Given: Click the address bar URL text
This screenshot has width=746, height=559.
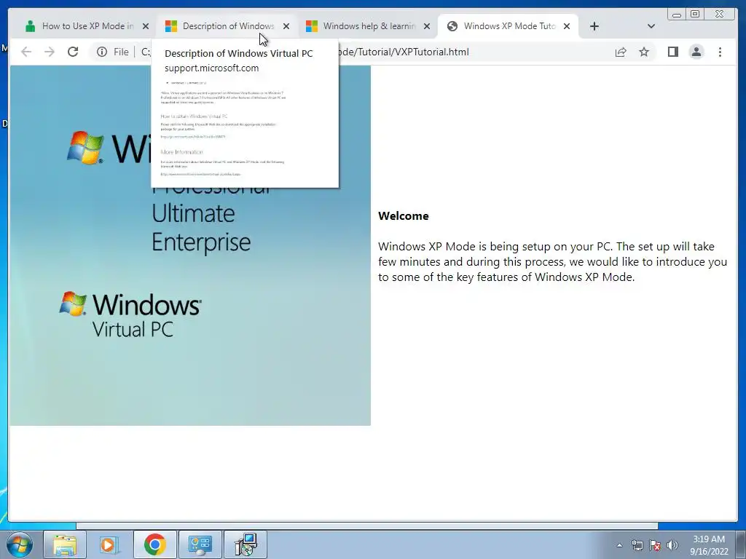Looking at the screenshot, I should point(404,52).
